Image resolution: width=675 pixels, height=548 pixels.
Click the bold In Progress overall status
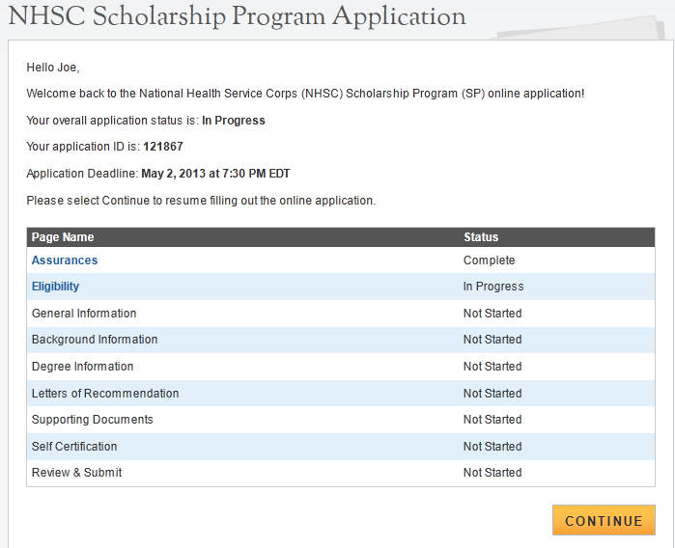234,121
